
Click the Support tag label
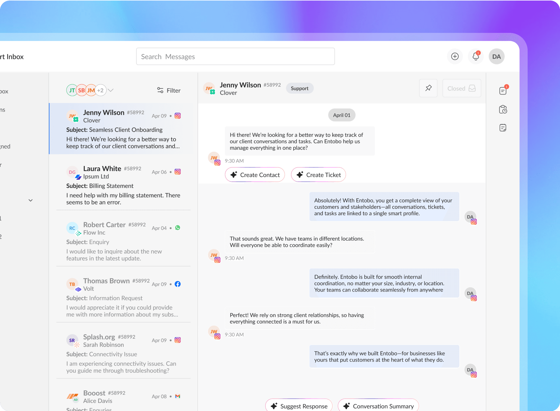299,88
